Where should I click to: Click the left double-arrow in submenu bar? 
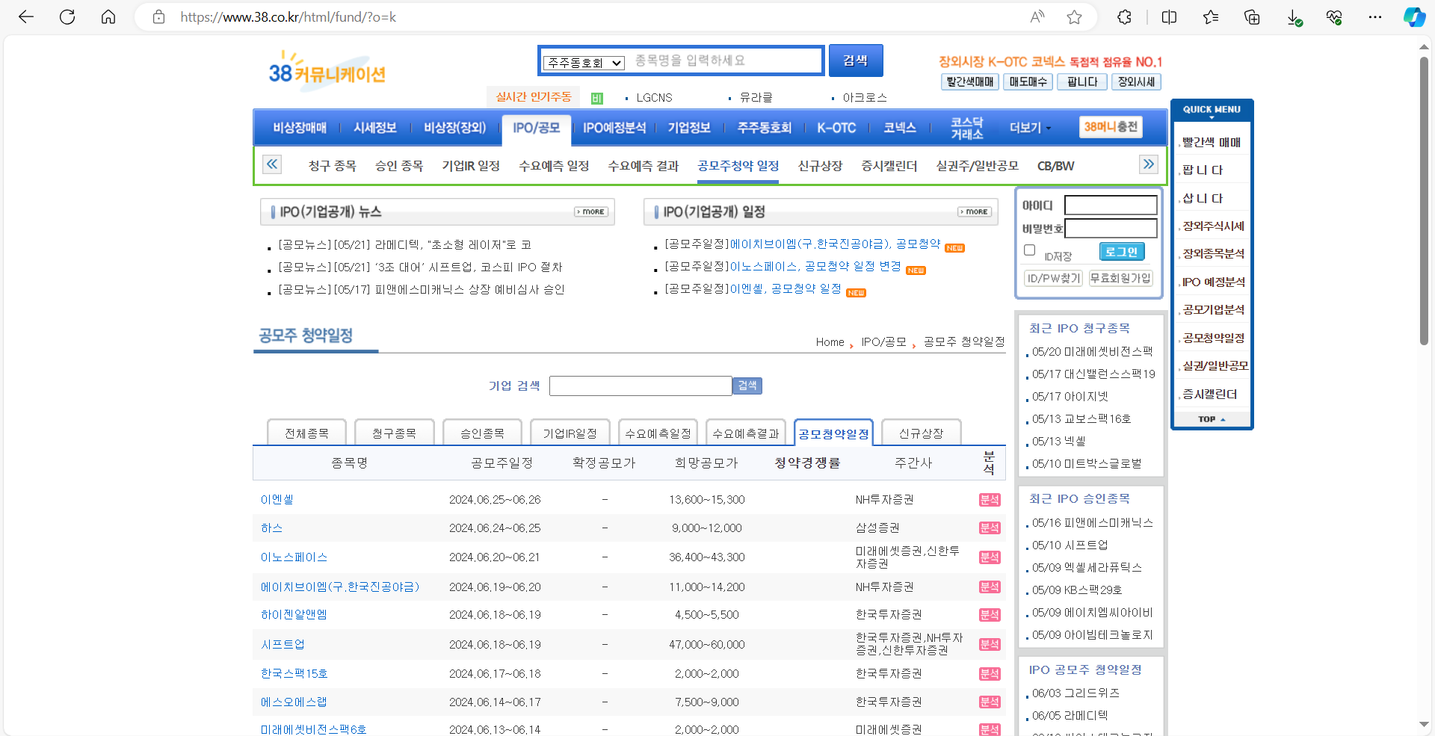(x=272, y=164)
